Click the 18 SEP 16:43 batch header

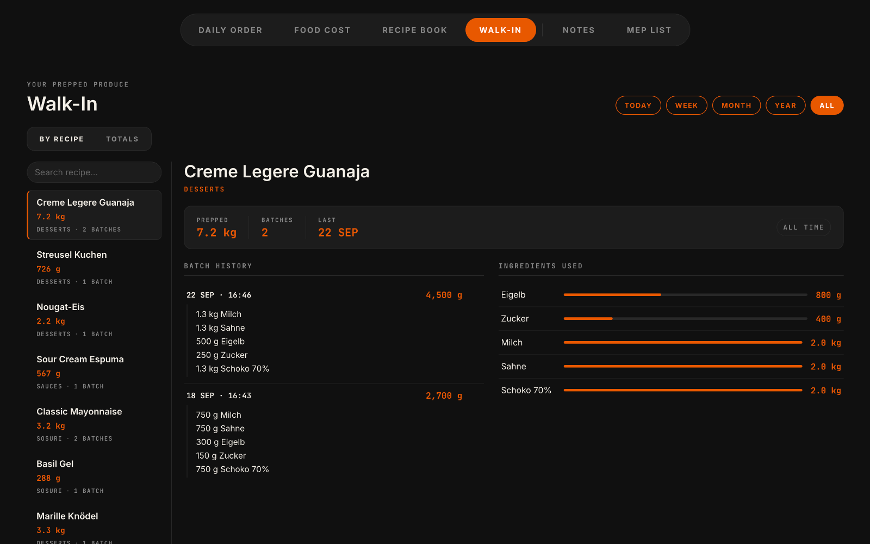[x=324, y=396]
